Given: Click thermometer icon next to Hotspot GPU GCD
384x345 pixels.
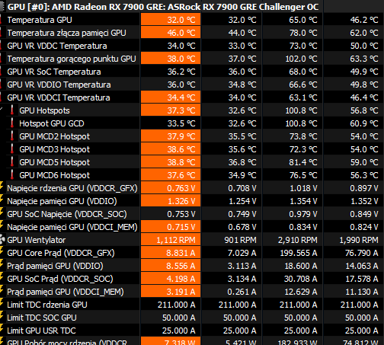Looking at the screenshot, I should pyautogui.click(x=11, y=123).
